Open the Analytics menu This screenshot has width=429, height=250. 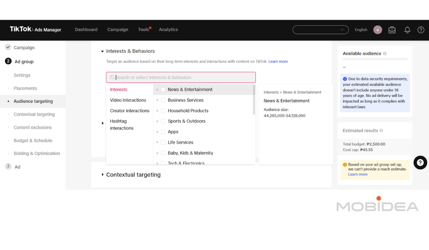click(x=168, y=30)
